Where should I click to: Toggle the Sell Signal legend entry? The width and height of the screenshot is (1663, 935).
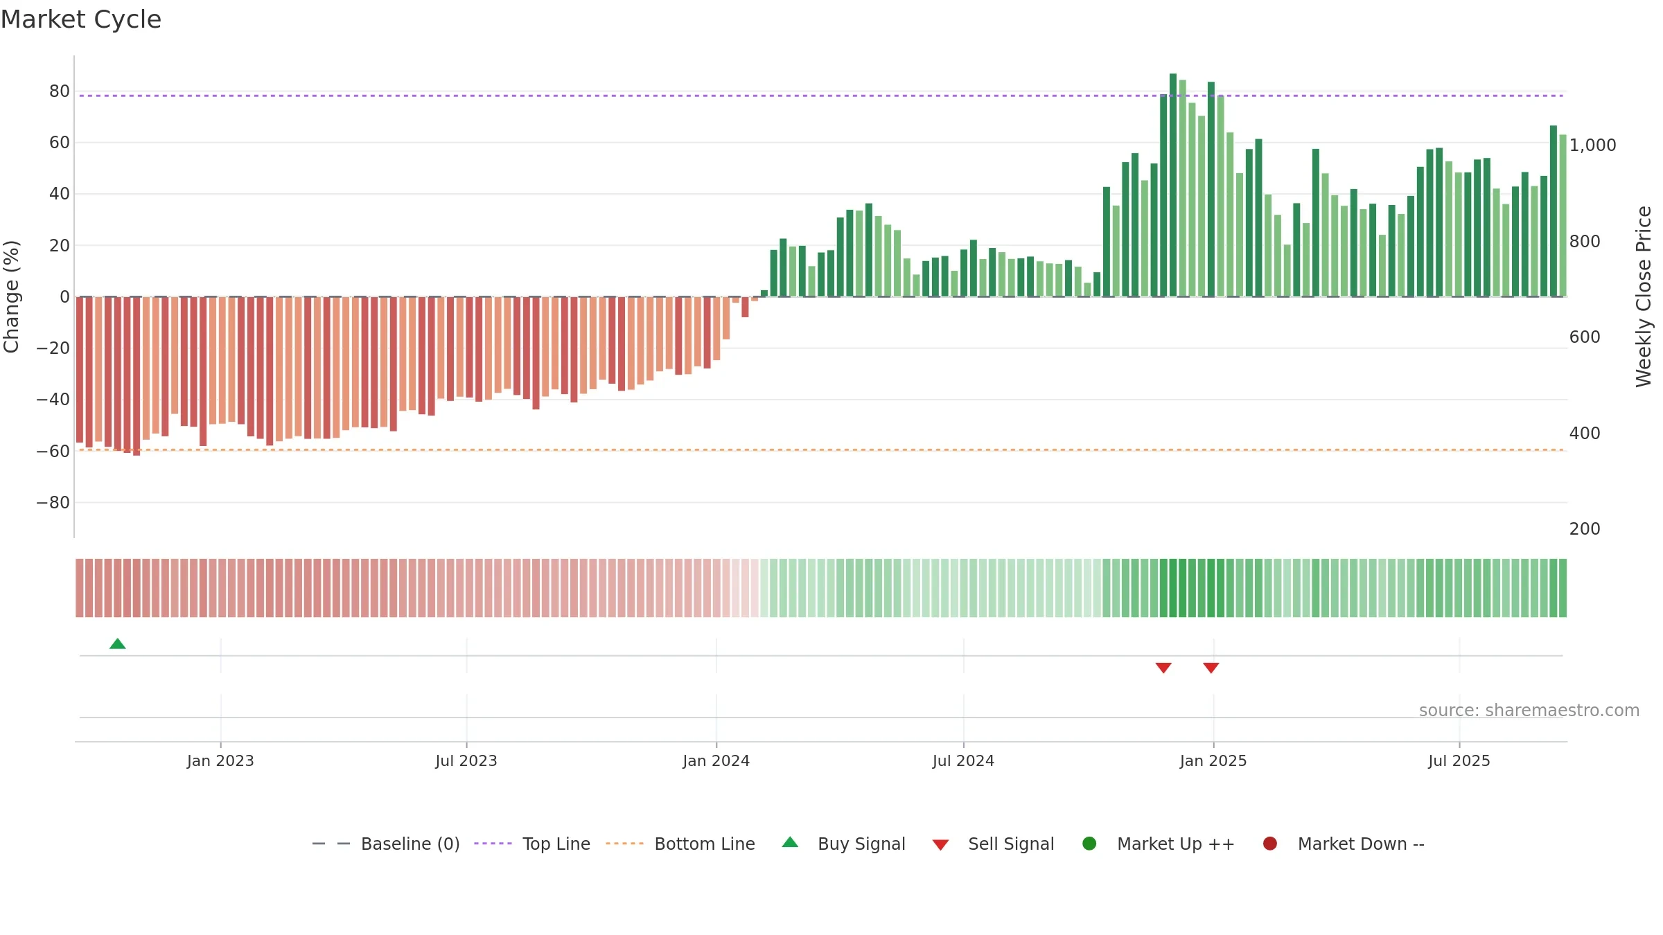click(x=993, y=844)
